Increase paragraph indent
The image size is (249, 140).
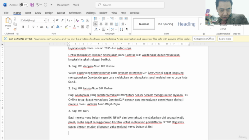[x=126, y=19]
